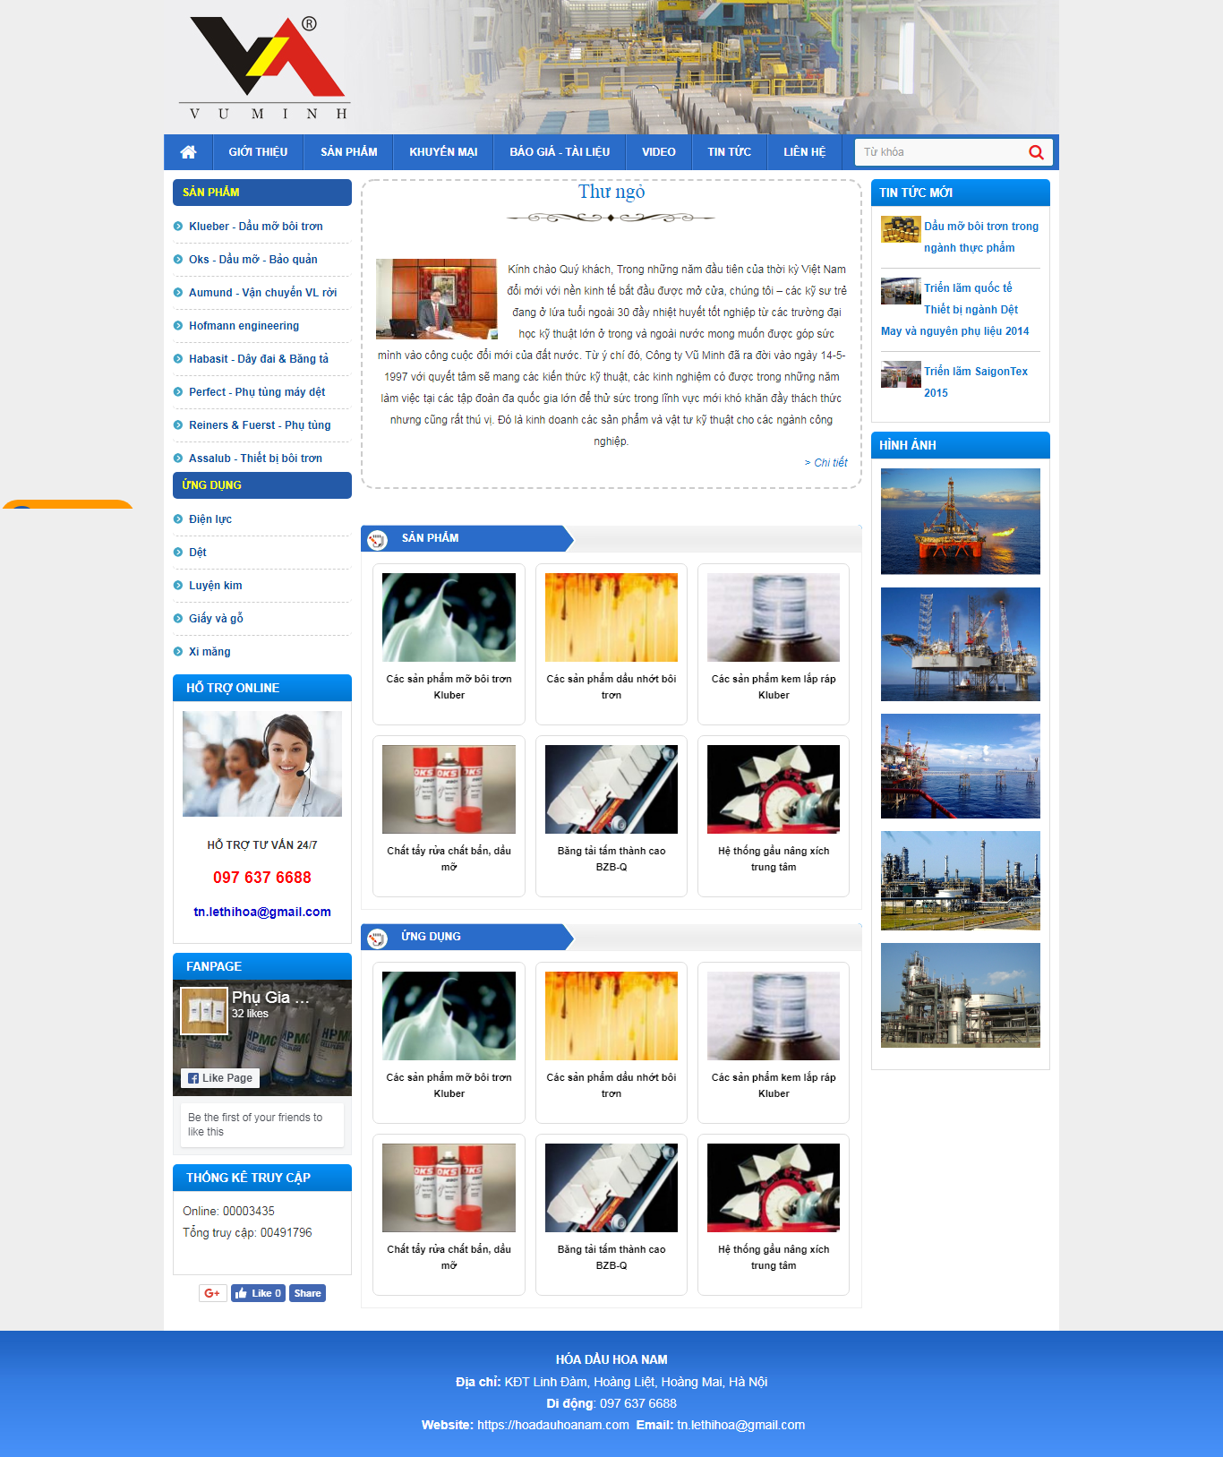The height and width of the screenshot is (1457, 1223).
Task: Select Hofmann engineering category
Action: pos(244,326)
